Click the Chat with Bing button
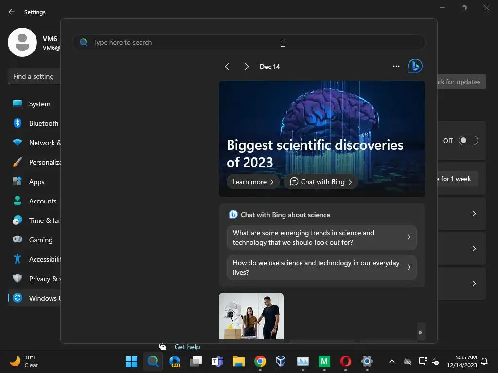 [x=321, y=182]
